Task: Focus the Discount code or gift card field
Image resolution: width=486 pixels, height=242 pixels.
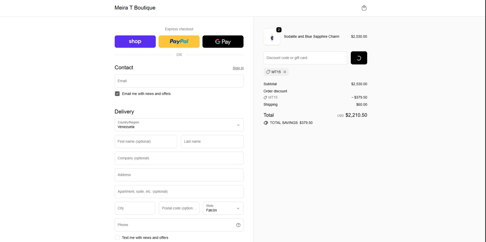Action: point(305,58)
